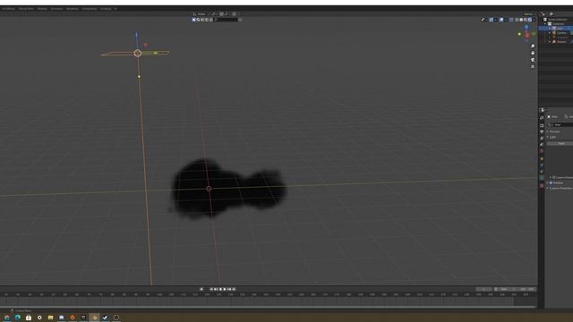Jump to next keyframe in timeline
This screenshot has height=322, width=573.
pyautogui.click(x=229, y=289)
